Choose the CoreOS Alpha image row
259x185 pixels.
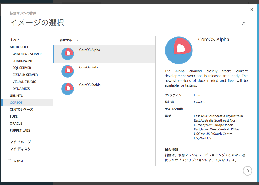(104, 54)
